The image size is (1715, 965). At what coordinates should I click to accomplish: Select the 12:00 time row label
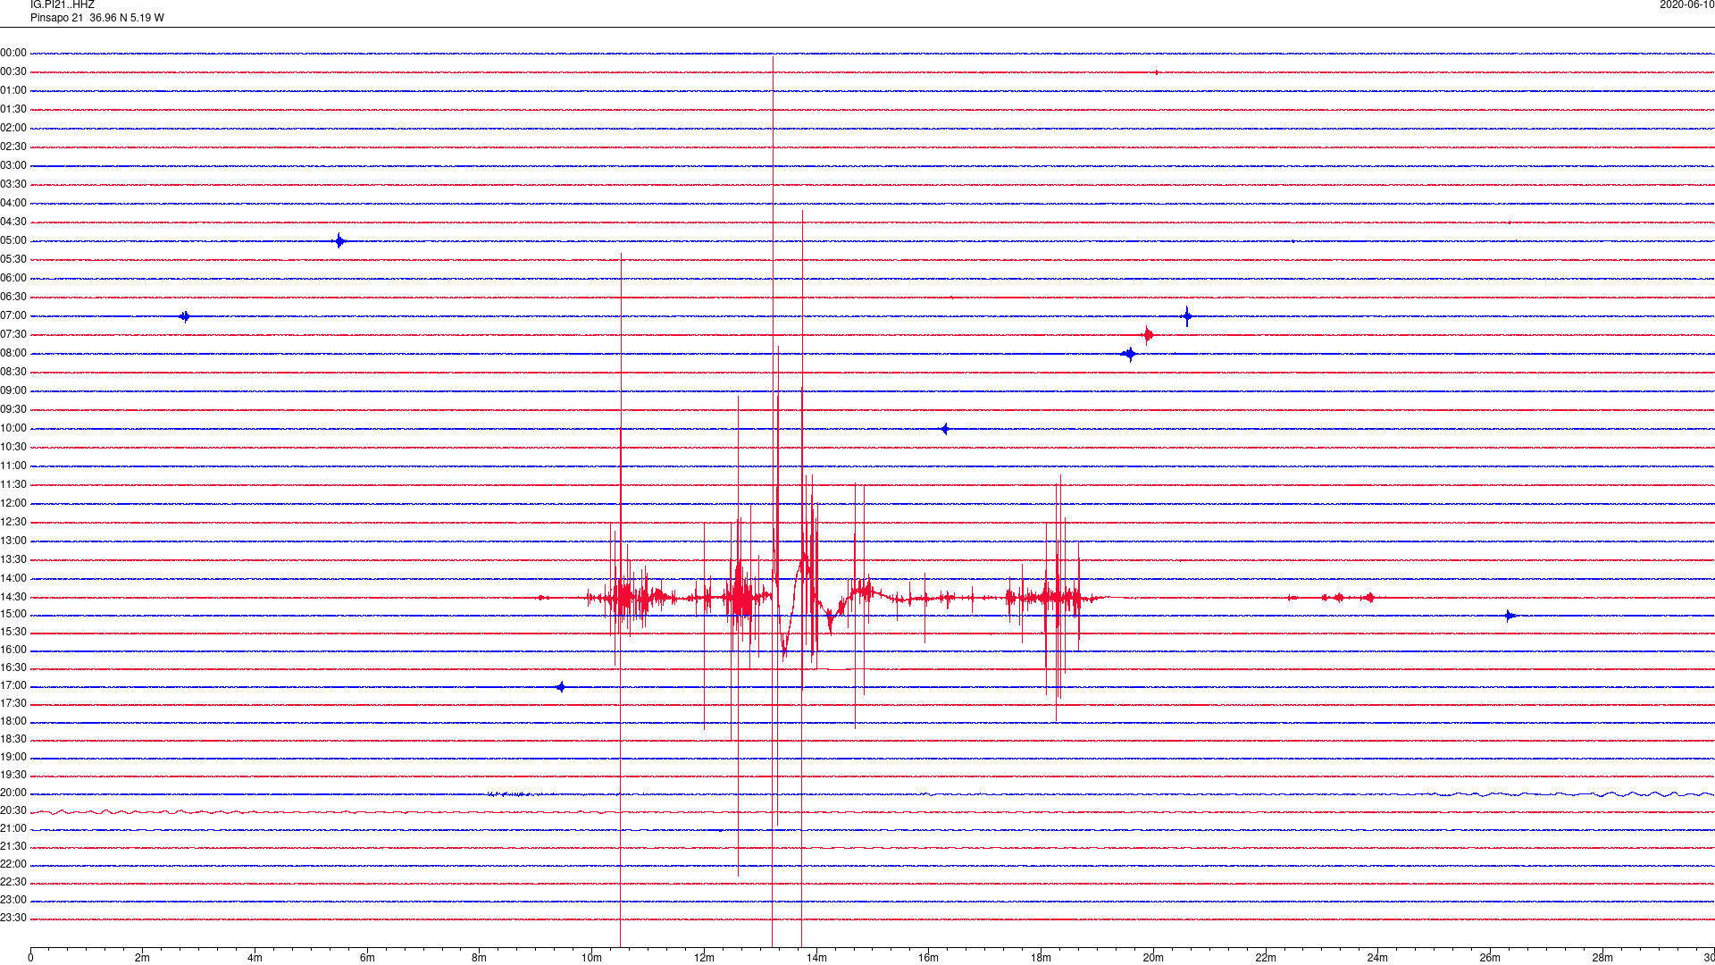pyautogui.click(x=13, y=504)
